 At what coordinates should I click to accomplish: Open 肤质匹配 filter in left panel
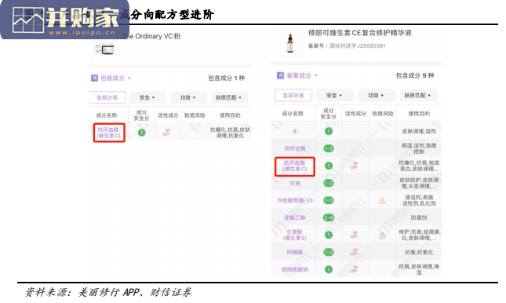(x=229, y=97)
